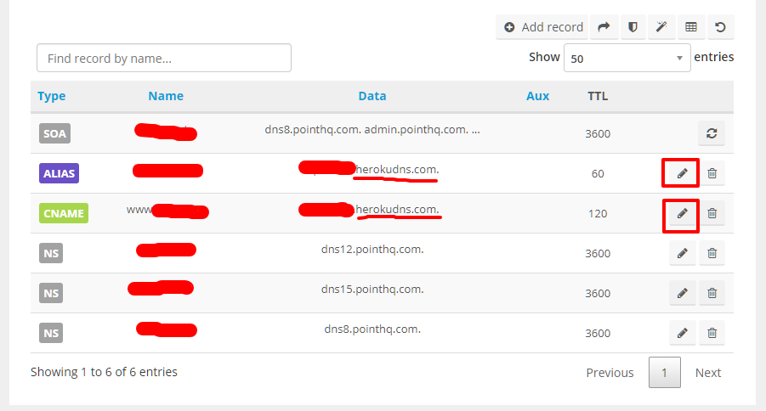The width and height of the screenshot is (766, 411).
Task: Delete the dns12.pointhq.com NS record
Action: pyautogui.click(x=712, y=253)
